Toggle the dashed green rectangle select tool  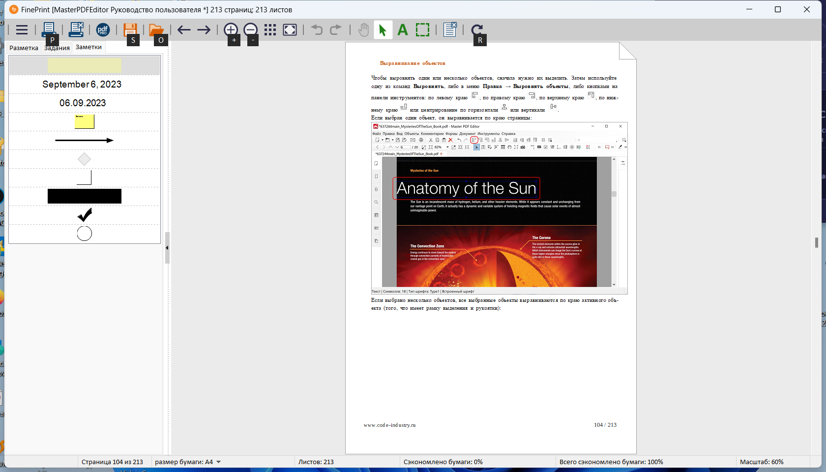[x=422, y=30]
